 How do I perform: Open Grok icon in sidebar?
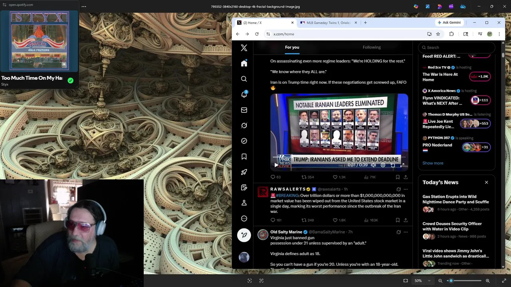[x=244, y=126]
